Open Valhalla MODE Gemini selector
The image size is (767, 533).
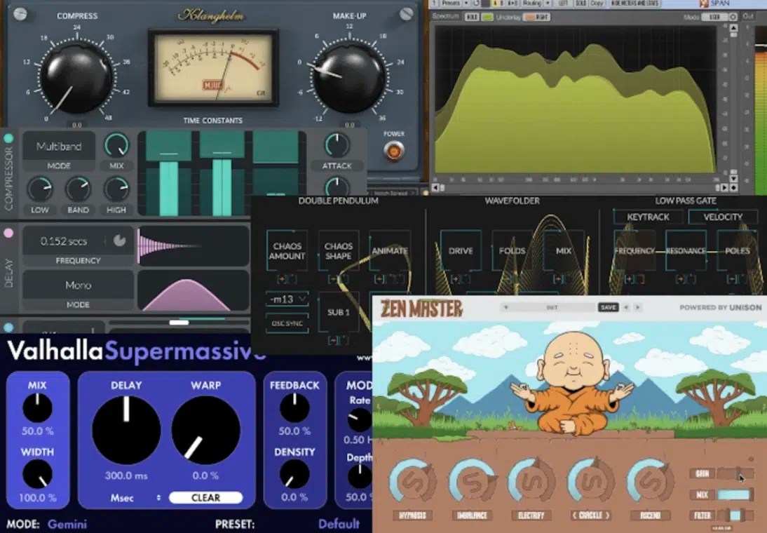pos(67,524)
